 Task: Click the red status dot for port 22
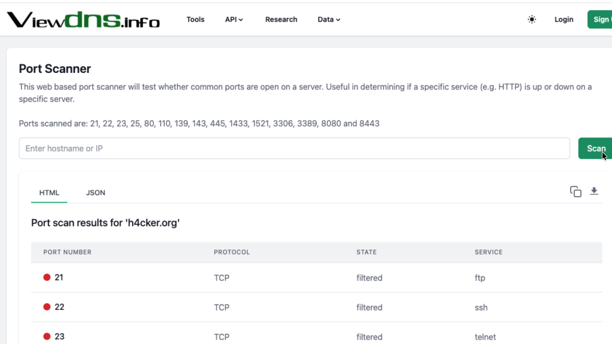tap(47, 307)
